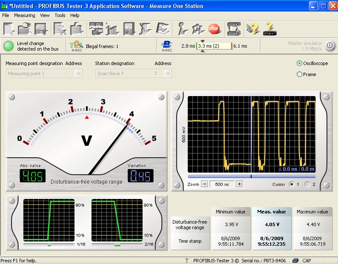The image size is (338, 264).
Task: Click the master simulator power button
Action: click(330, 45)
